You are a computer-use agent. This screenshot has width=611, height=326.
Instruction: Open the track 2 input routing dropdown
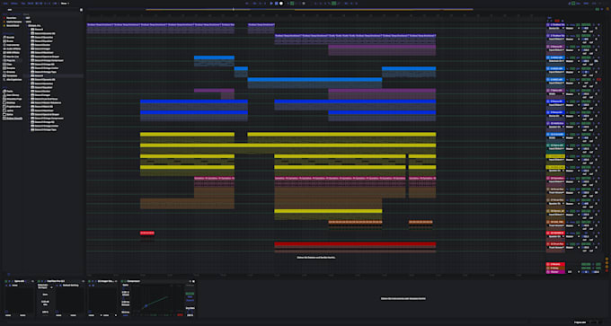coord(556,40)
